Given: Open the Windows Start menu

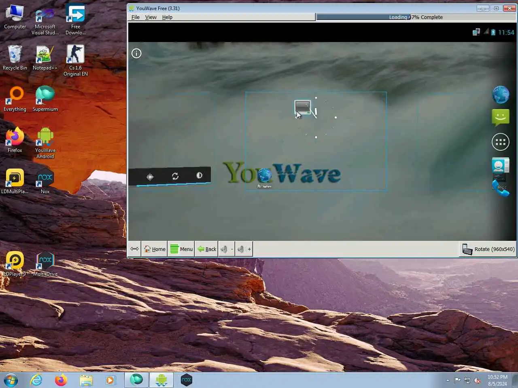Looking at the screenshot, I should [x=11, y=380].
